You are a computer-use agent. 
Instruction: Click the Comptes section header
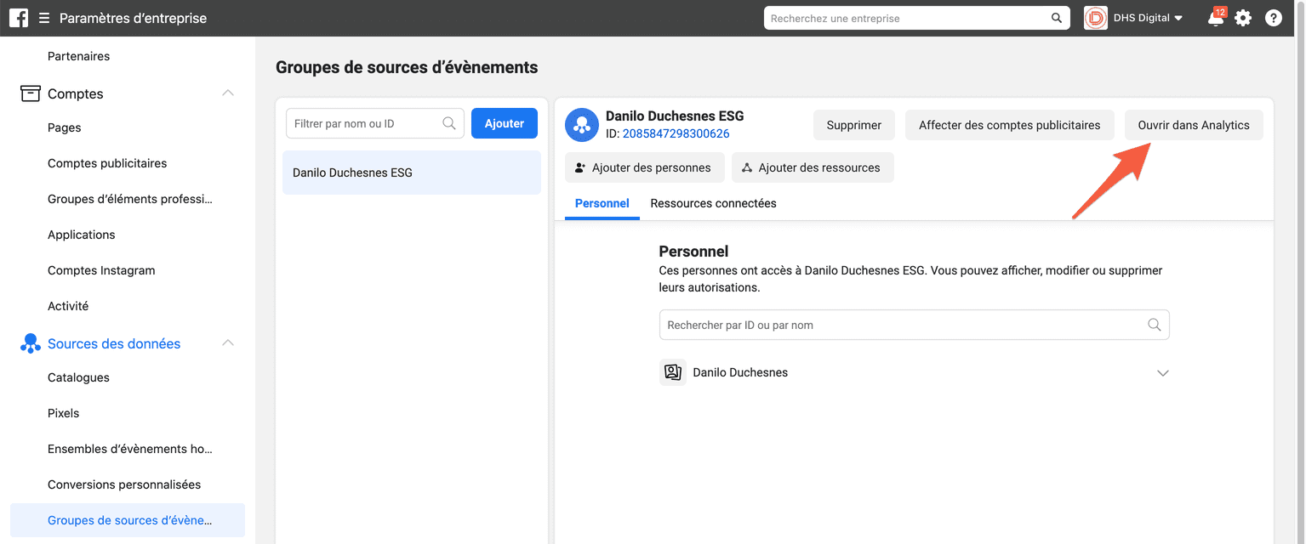[76, 93]
